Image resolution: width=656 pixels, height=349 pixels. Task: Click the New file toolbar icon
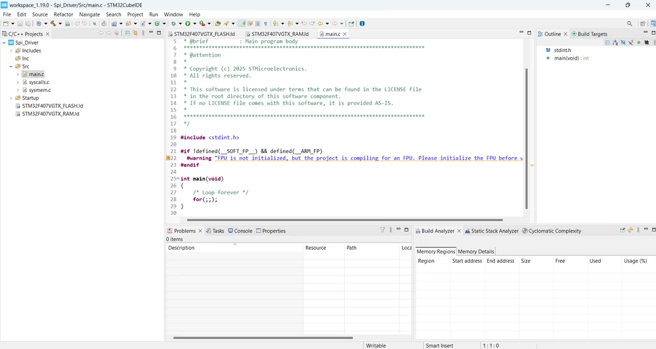click(x=6, y=24)
